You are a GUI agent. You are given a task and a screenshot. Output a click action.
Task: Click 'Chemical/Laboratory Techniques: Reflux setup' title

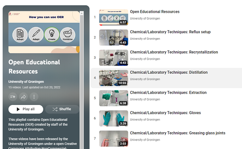[x=170, y=32]
